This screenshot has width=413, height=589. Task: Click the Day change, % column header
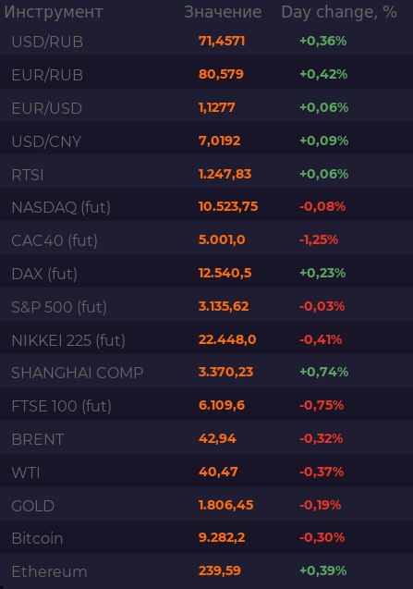coord(339,12)
